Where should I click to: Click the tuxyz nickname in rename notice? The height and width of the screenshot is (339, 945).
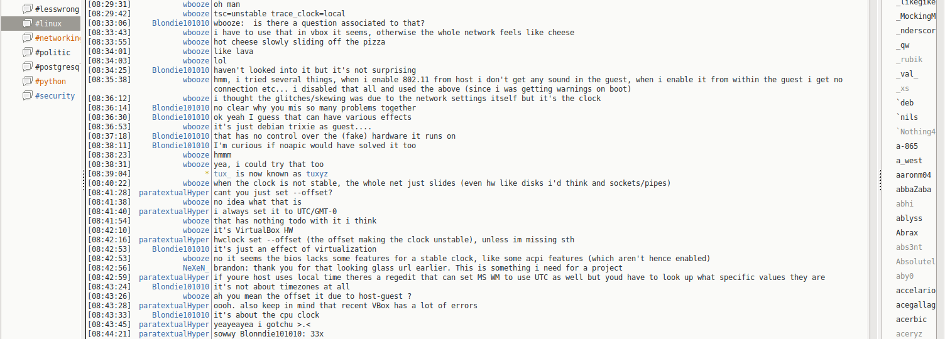tap(317, 174)
